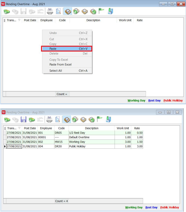The width and height of the screenshot is (186, 212).
Task: Click the Trans column sort arrow in the populated grid
Action: pos(19,128)
